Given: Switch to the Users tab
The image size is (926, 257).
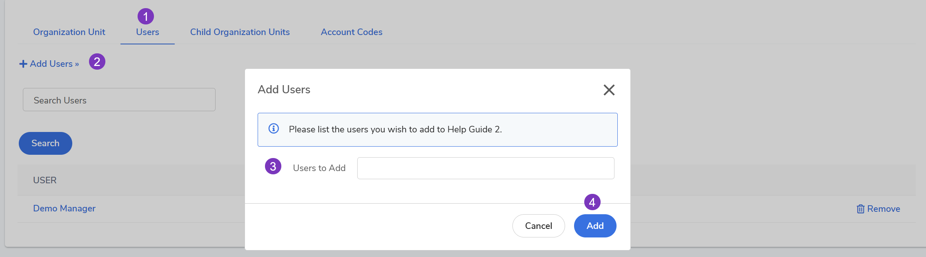Looking at the screenshot, I should 147,32.
